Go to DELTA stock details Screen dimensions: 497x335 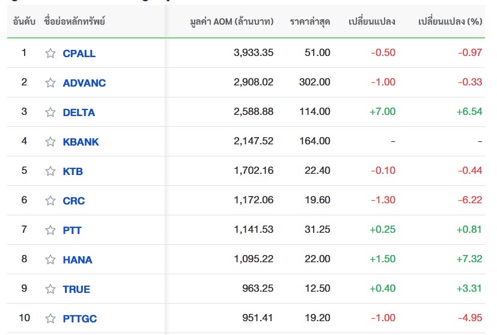[79, 112]
